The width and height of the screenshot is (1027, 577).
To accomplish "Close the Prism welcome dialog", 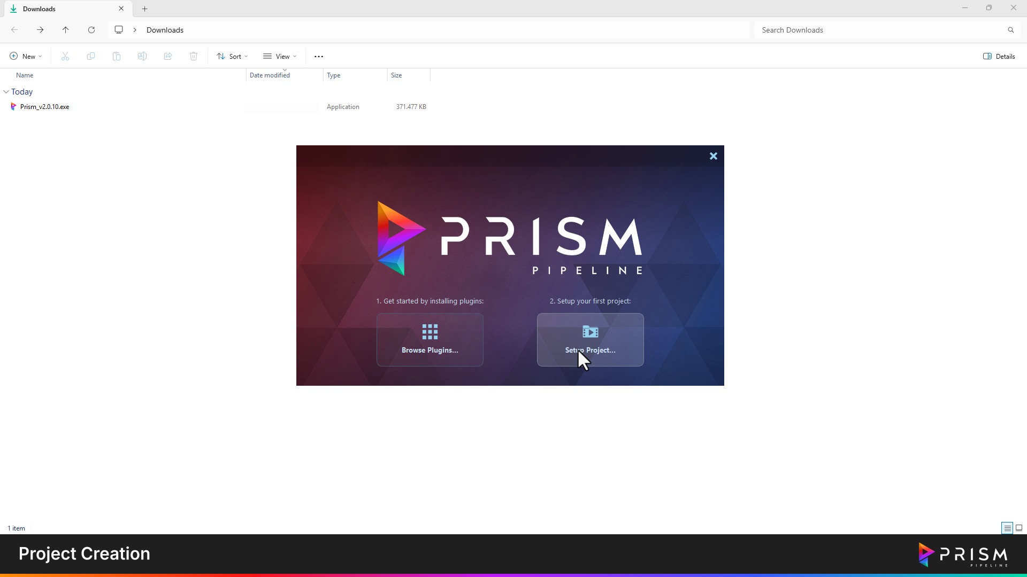I will 713,156.
